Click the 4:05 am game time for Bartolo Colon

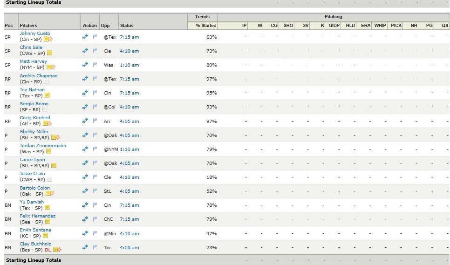(130, 191)
